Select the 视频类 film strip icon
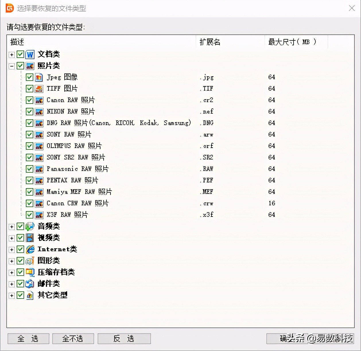This screenshot has height=351, width=361. (x=30, y=238)
